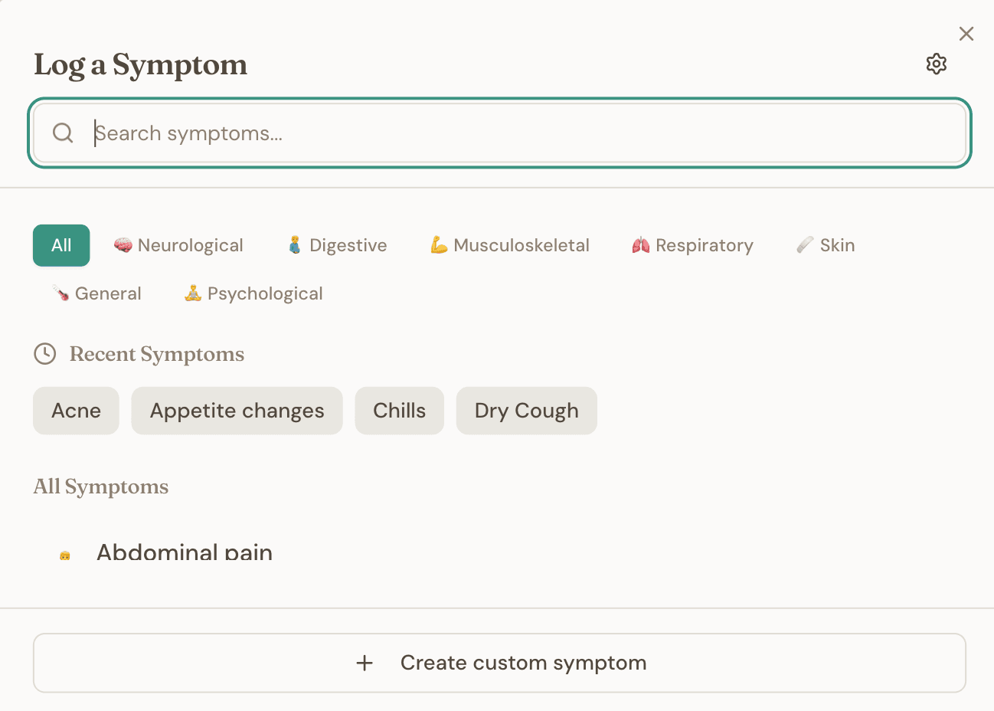
Task: Click the emoji beside Abdominal pain
Action: (x=64, y=552)
